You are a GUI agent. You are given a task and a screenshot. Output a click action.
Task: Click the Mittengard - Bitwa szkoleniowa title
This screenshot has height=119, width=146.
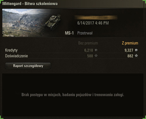(30, 4)
